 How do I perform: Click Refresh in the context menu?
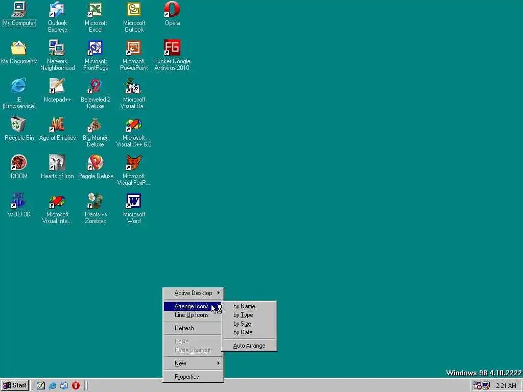point(193,328)
